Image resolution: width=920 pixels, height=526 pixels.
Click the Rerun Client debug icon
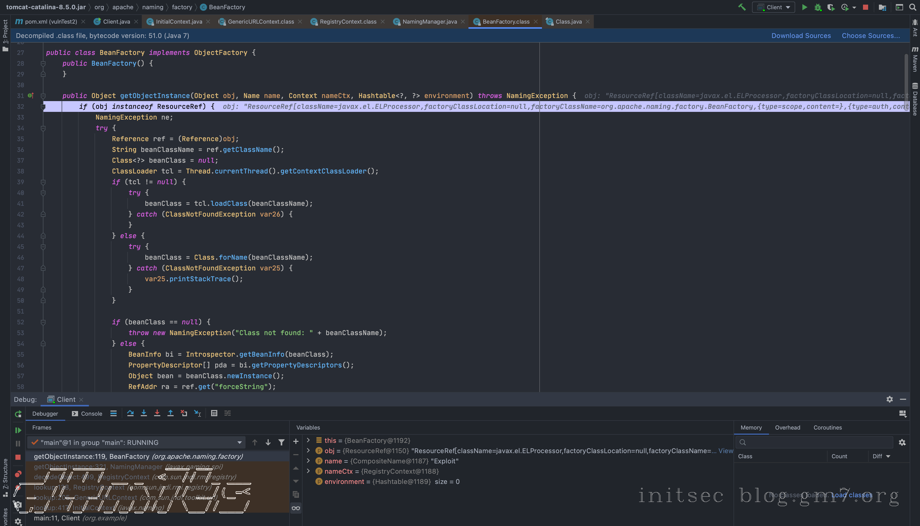coord(18,414)
